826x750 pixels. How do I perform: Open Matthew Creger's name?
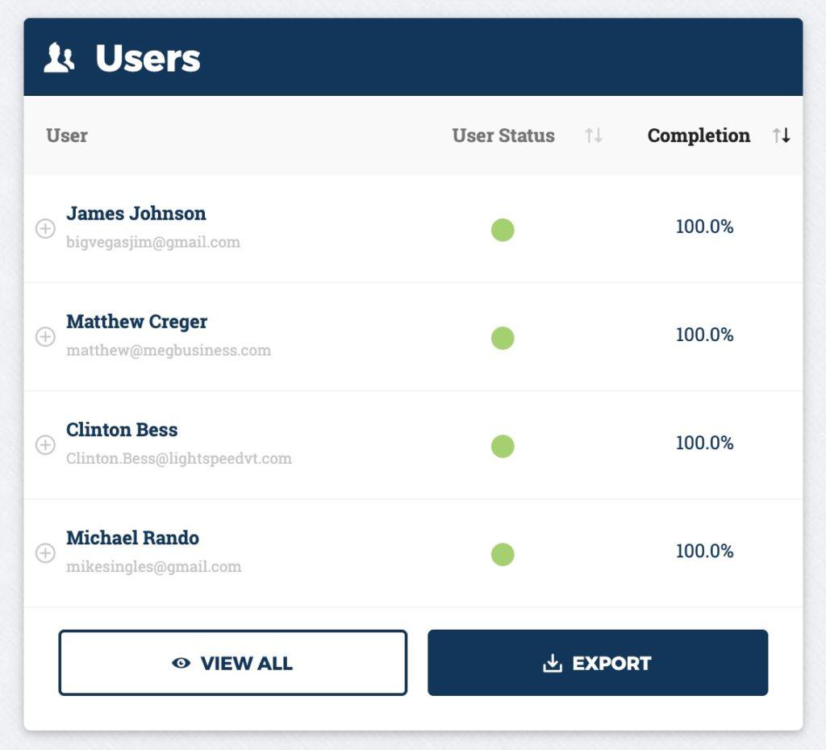point(136,321)
